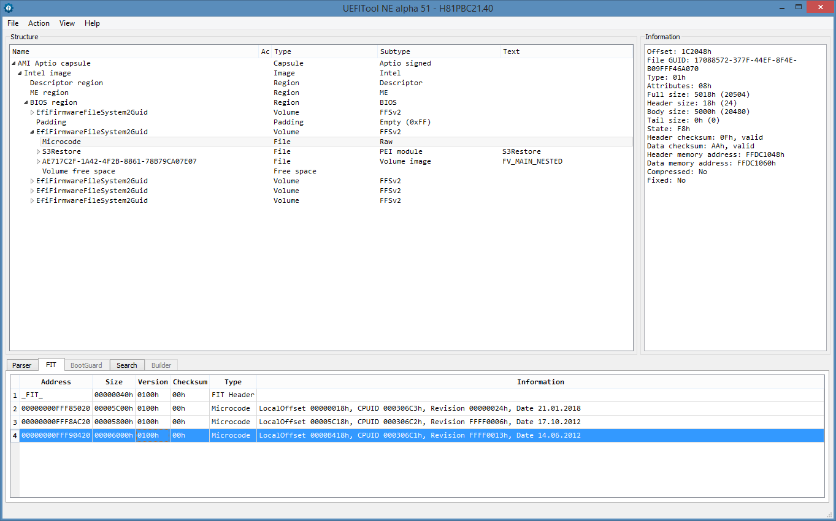Click the FIT Header type cell
Screen dimensions: 836x521
click(233, 395)
